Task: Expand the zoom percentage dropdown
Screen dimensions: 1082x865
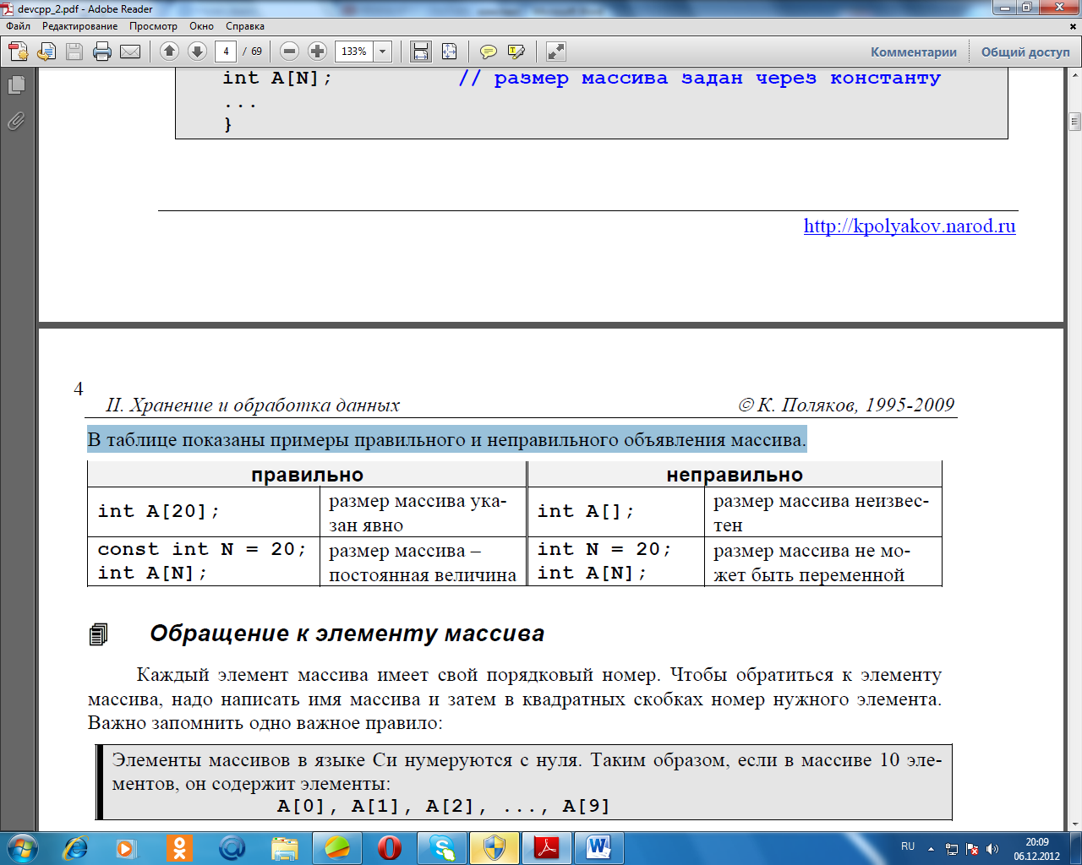Action: (382, 52)
